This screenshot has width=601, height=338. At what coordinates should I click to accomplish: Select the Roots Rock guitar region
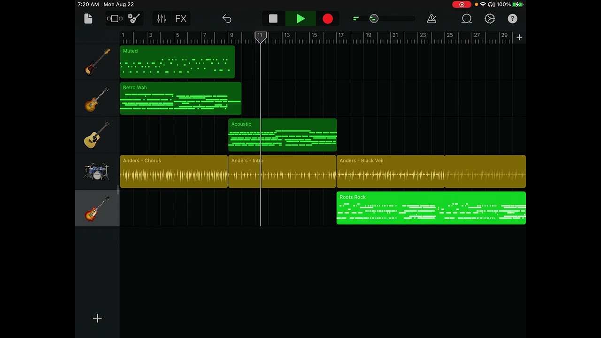pos(431,208)
